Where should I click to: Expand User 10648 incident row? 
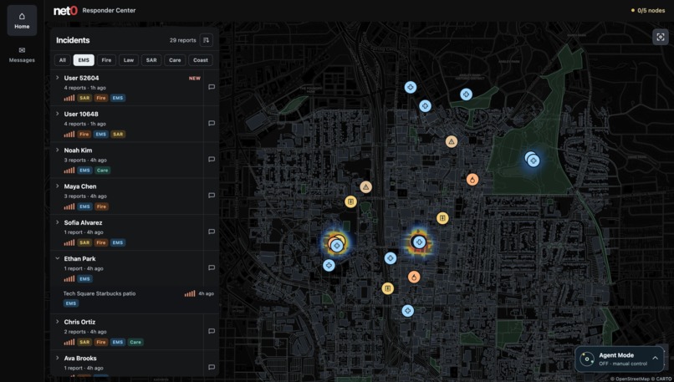57,114
